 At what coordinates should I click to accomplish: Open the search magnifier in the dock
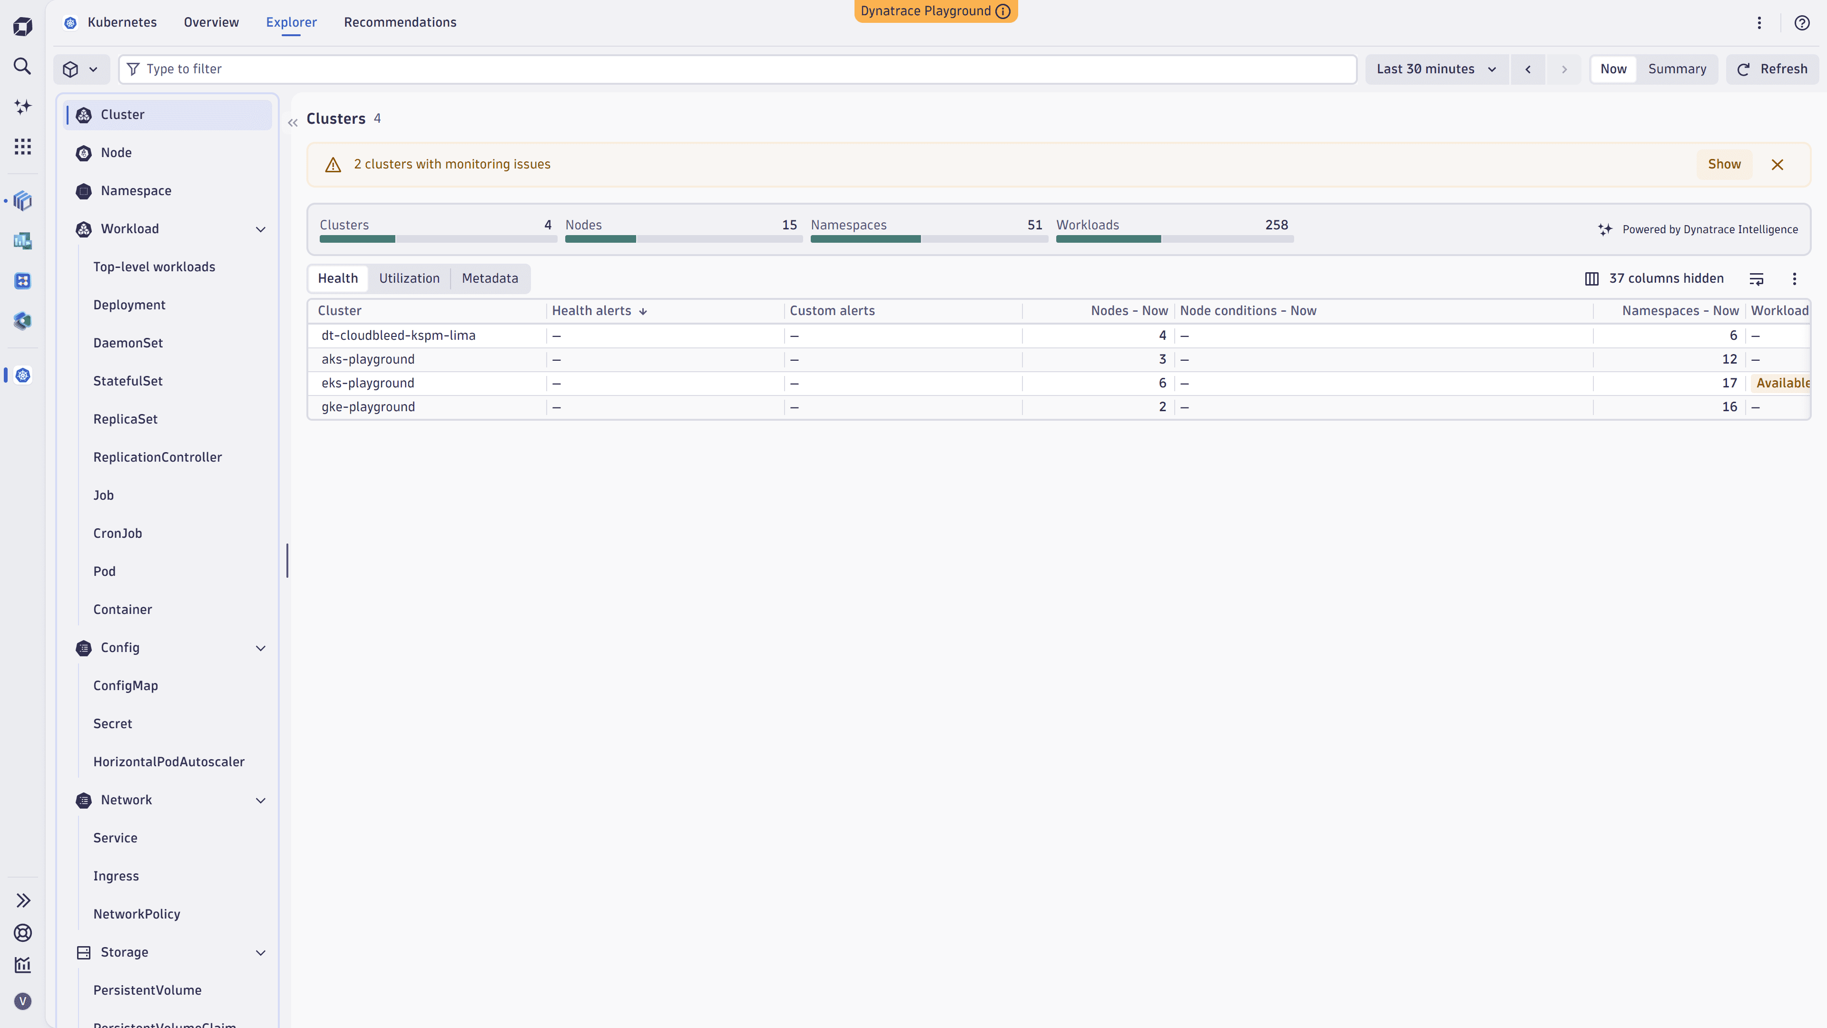[23, 67]
